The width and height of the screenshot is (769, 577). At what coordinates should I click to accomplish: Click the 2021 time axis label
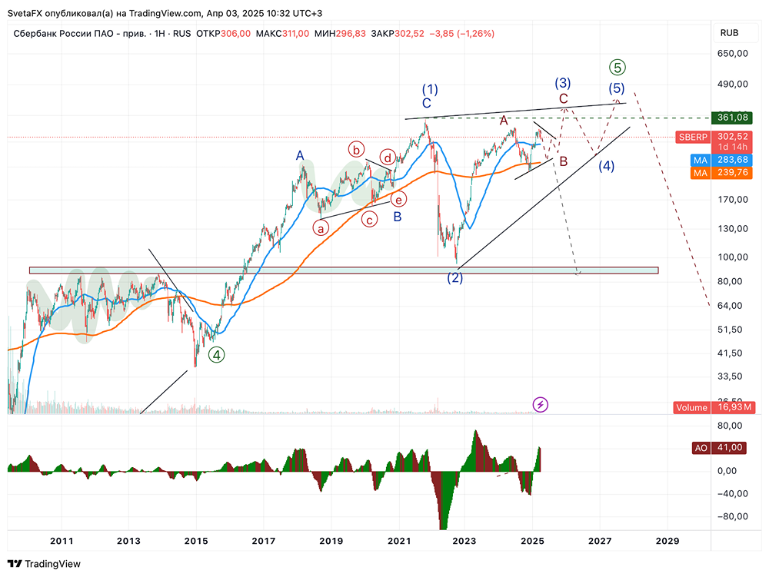pyautogui.click(x=398, y=541)
